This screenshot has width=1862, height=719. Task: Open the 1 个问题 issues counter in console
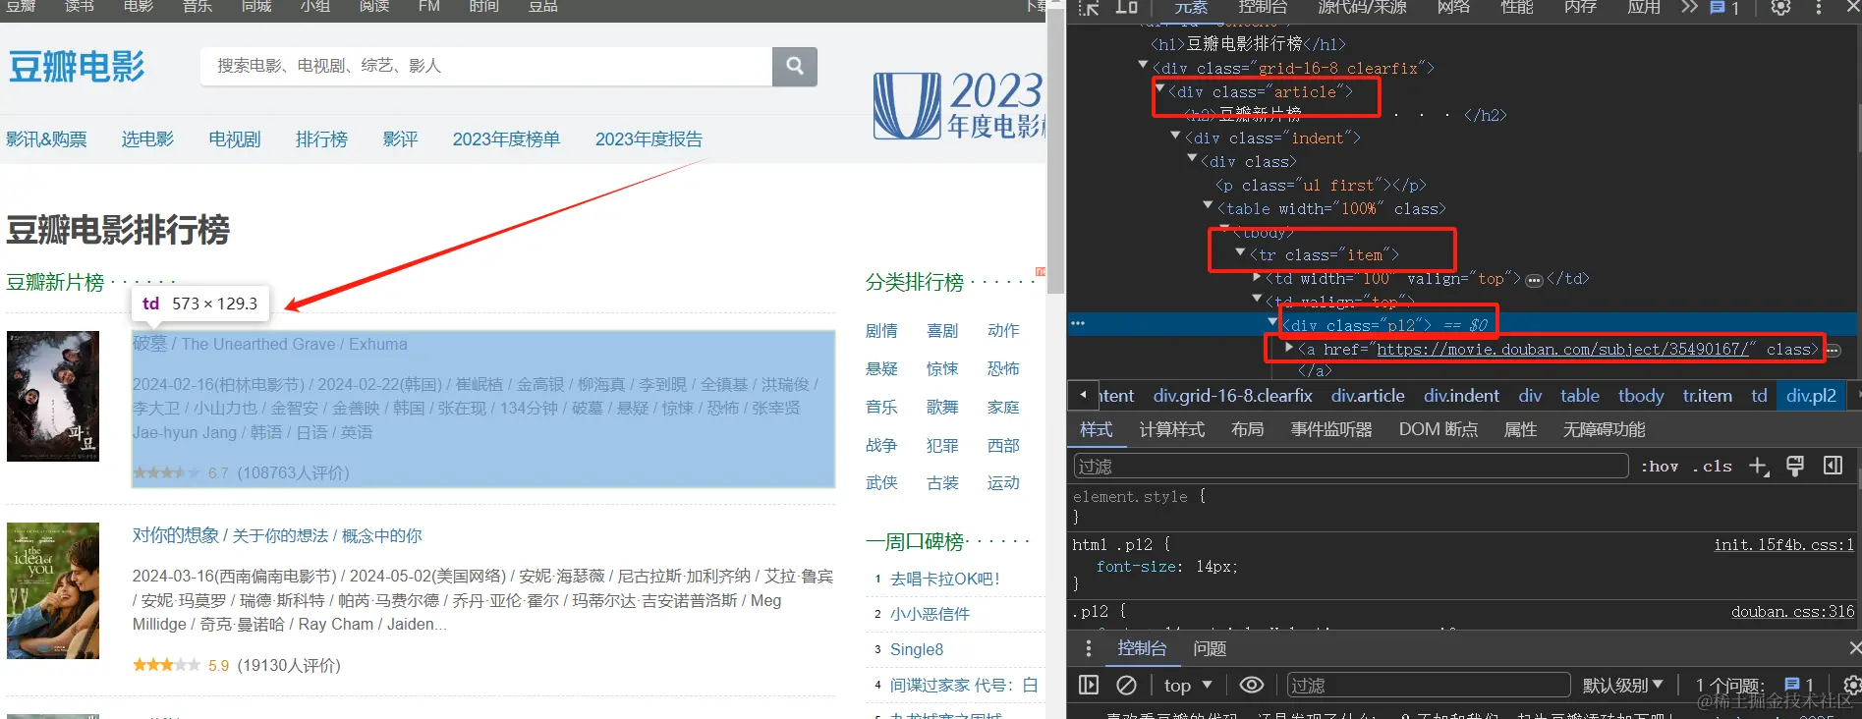[1754, 685]
